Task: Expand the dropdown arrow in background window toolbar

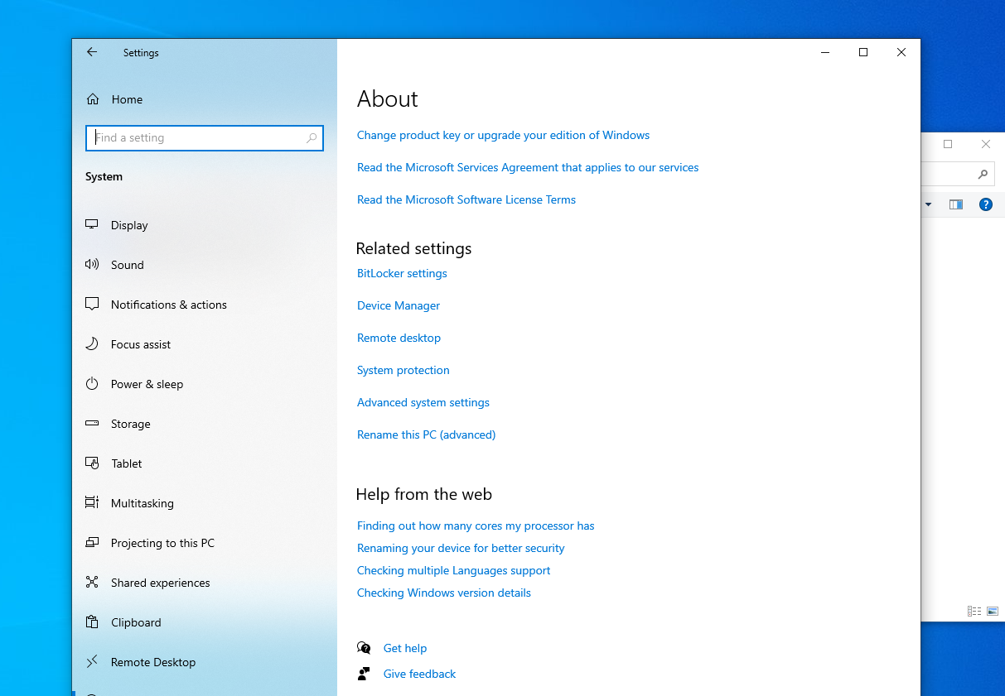Action: [928, 204]
